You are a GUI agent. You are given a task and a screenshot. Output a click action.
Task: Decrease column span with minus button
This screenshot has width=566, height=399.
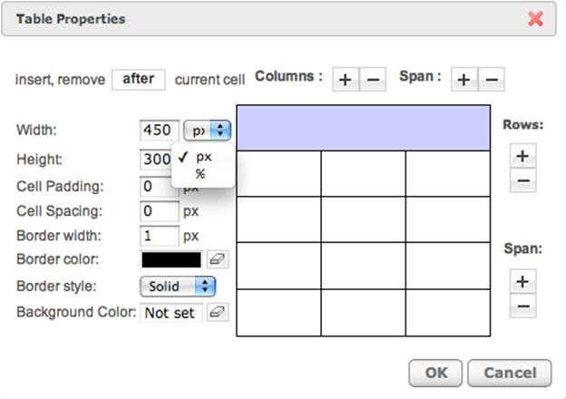pos(492,79)
